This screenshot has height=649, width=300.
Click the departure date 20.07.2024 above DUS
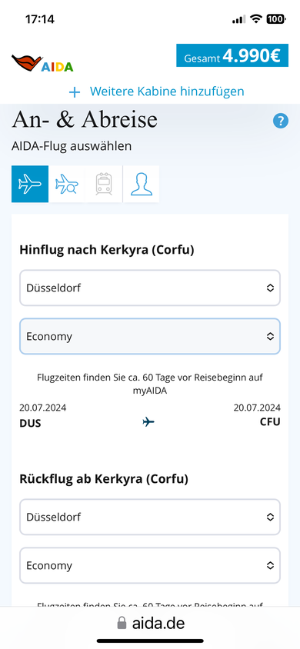click(x=42, y=408)
